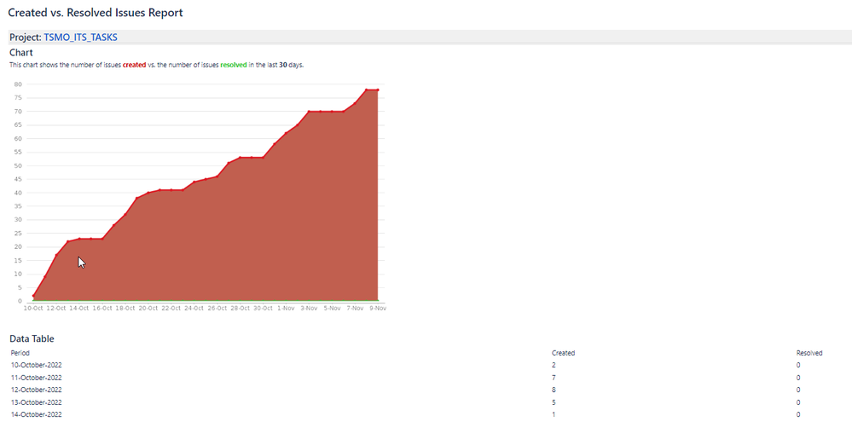852x422 pixels.
Task: Click the Chart section heading
Action: (x=21, y=53)
